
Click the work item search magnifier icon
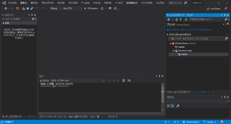(x=226, y=19)
